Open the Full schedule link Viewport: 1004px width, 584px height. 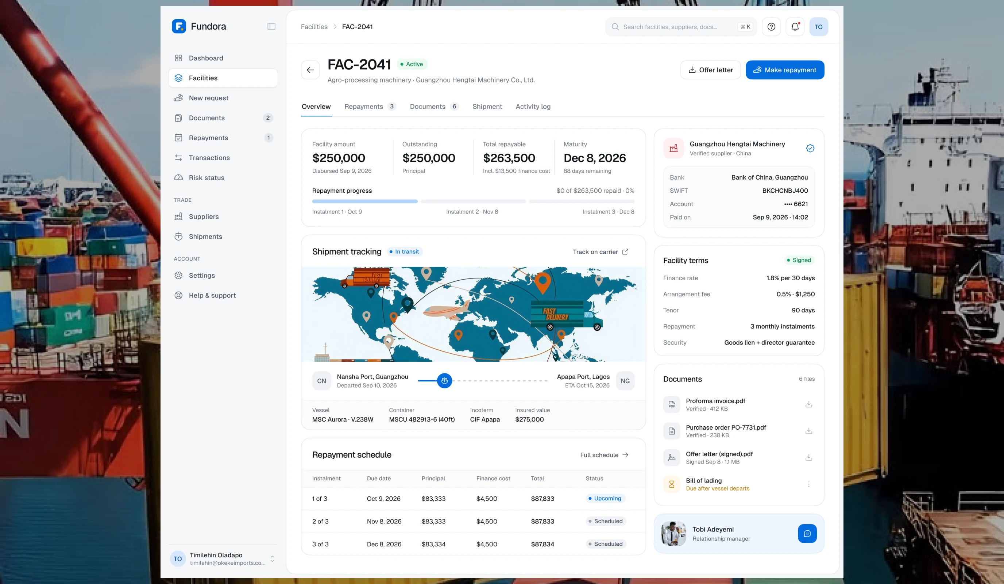click(x=605, y=455)
